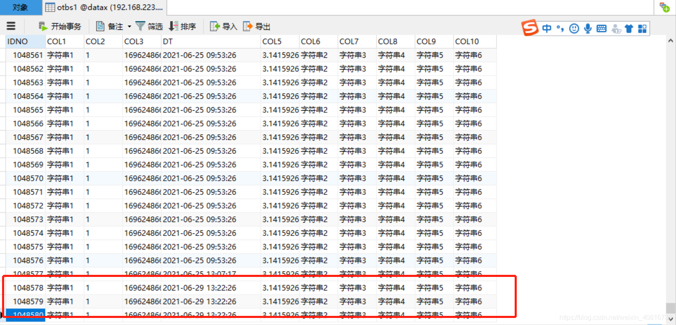The height and width of the screenshot is (325, 676).
Task: Click the vertical scrollbar thumb near bottom
Action: tap(671, 308)
